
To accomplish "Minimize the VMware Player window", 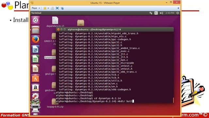I will (x=167, y=2).
